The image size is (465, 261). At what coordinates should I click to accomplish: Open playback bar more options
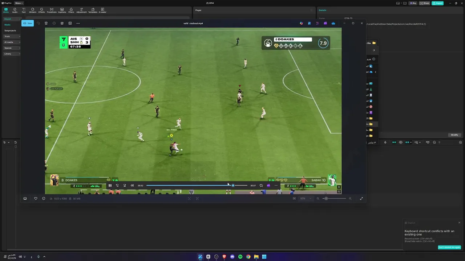coord(276,186)
